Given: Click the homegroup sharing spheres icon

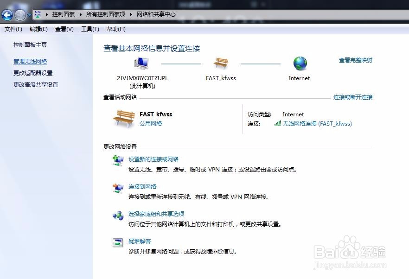Looking at the screenshot, I should pyautogui.click(x=118, y=216).
